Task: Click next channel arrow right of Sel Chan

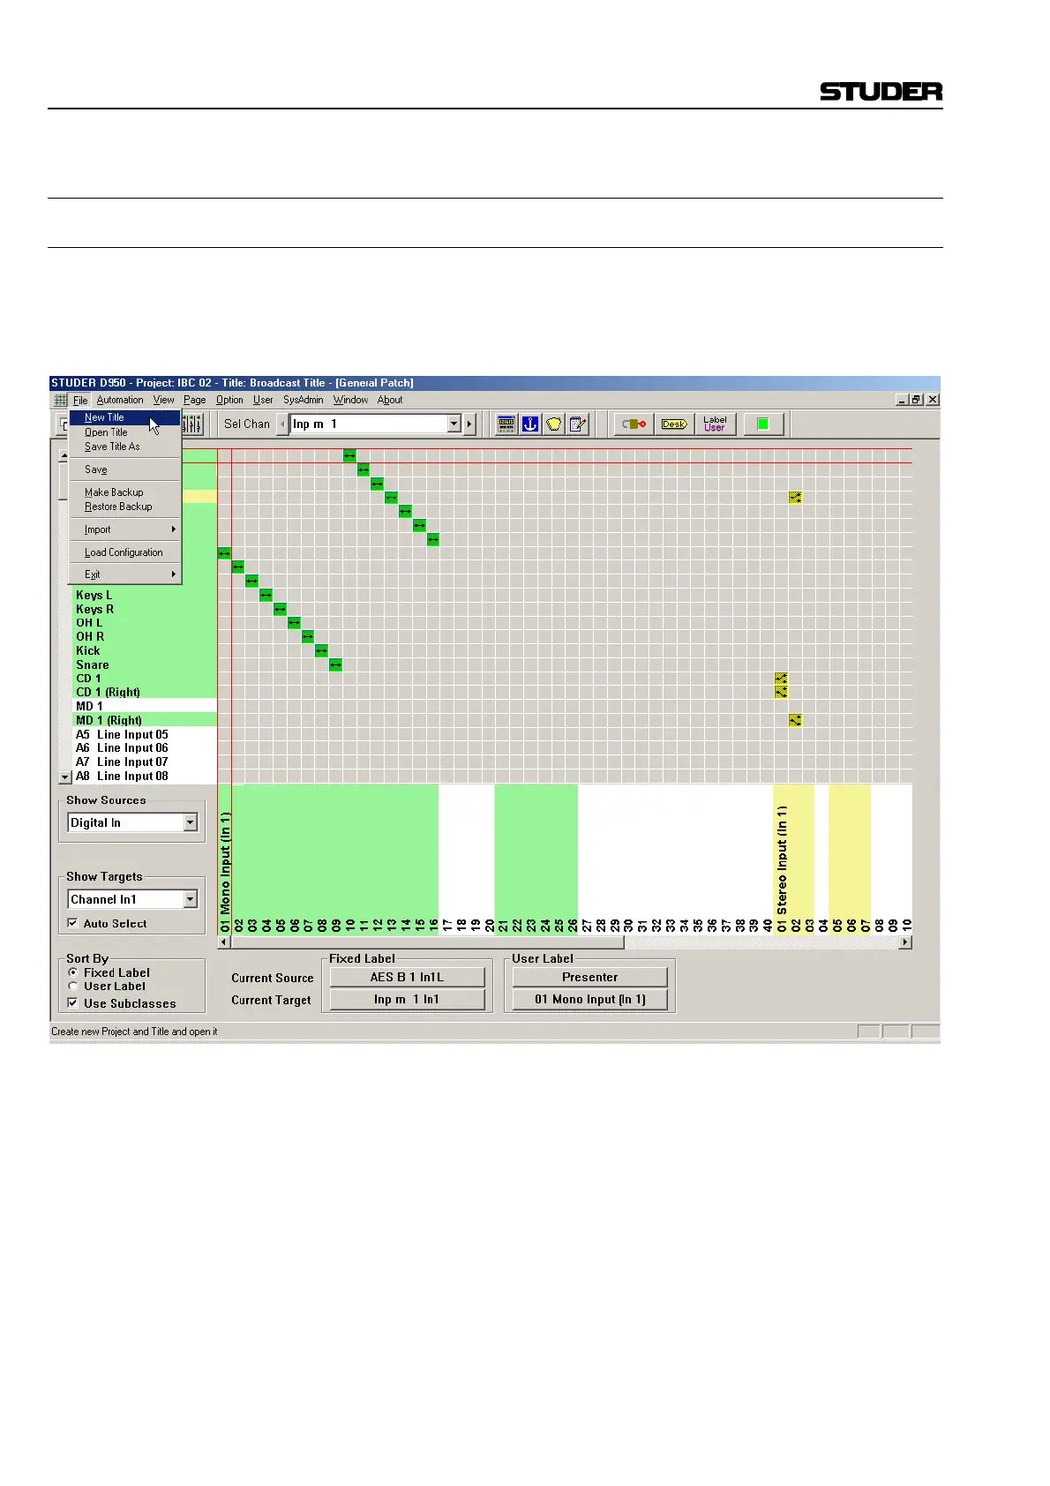Action: pos(469,424)
